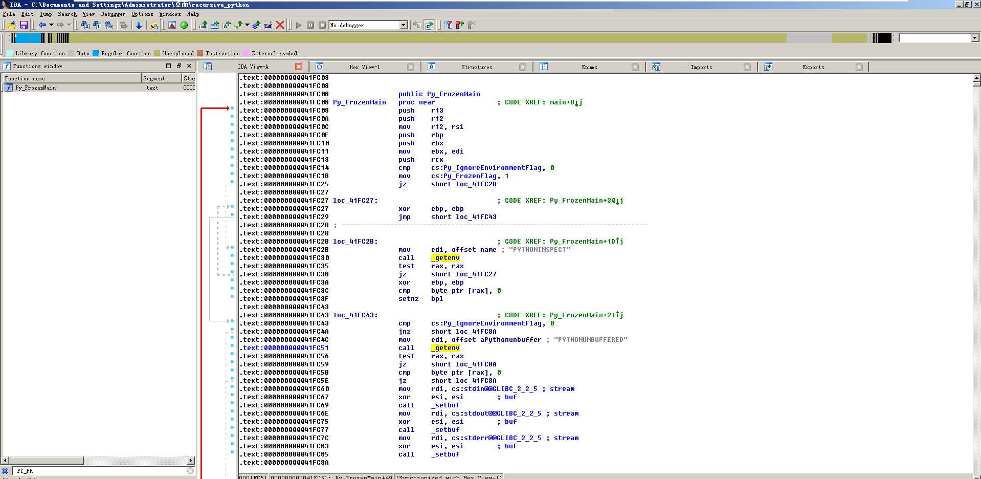981x479 pixels.
Task: Switch to the Imports tab
Action: coord(701,67)
